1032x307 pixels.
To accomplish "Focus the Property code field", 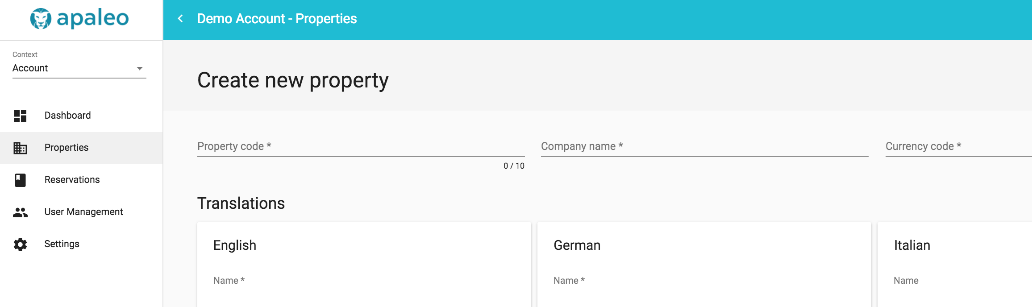I will [x=361, y=146].
